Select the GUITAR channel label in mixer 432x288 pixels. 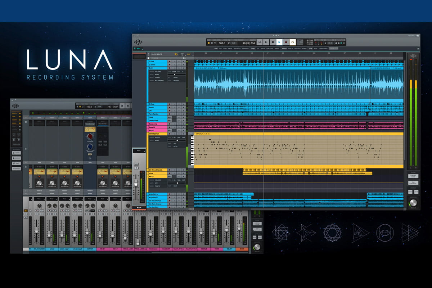coord(90,249)
